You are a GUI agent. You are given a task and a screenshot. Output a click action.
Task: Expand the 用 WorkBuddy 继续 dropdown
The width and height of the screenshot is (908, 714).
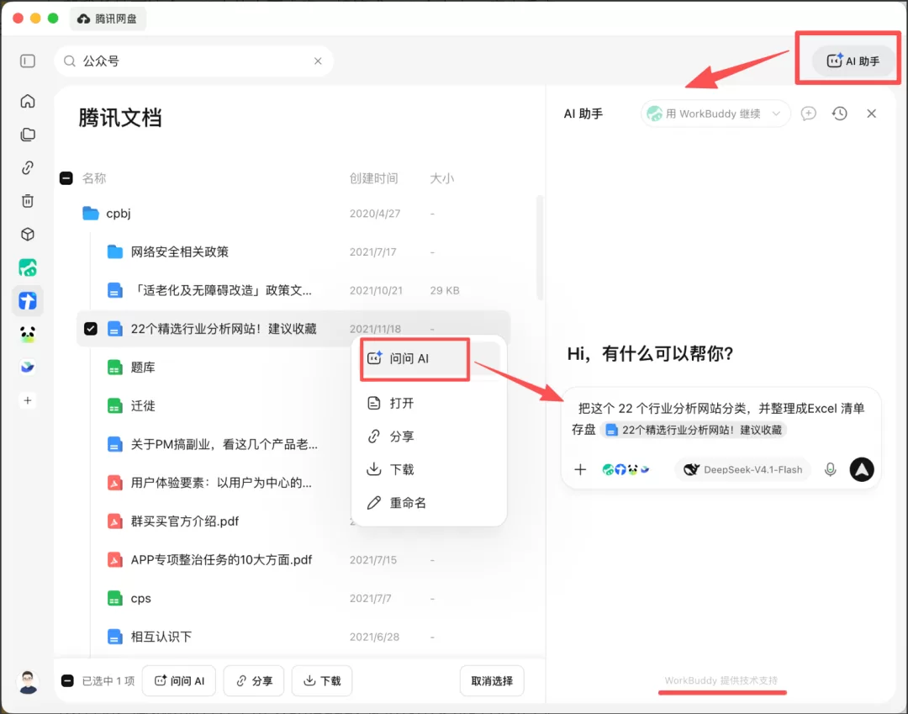pyautogui.click(x=714, y=114)
